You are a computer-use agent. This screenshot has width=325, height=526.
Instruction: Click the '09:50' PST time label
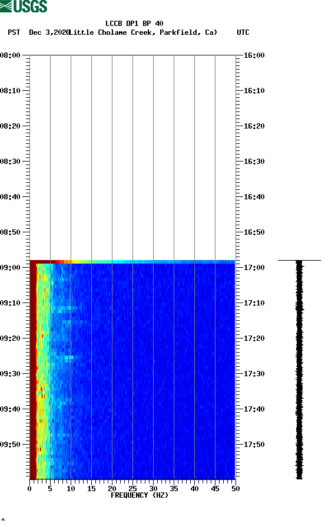(x=11, y=445)
